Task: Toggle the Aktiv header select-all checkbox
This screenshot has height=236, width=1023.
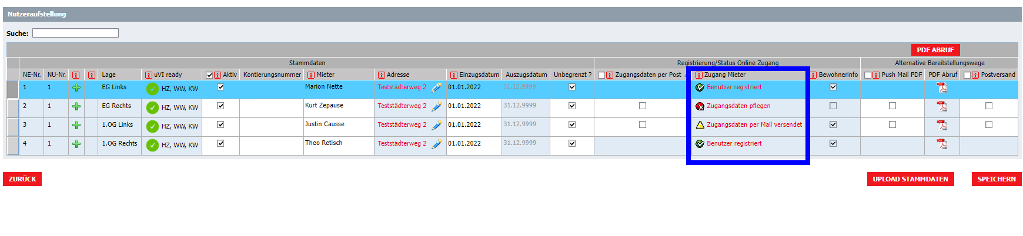Action: [209, 75]
